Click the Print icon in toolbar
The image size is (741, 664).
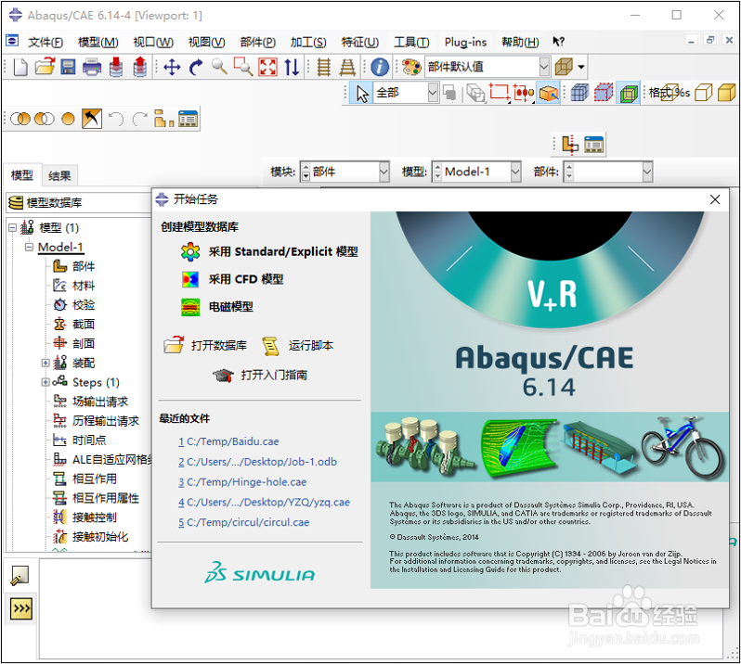click(x=92, y=67)
